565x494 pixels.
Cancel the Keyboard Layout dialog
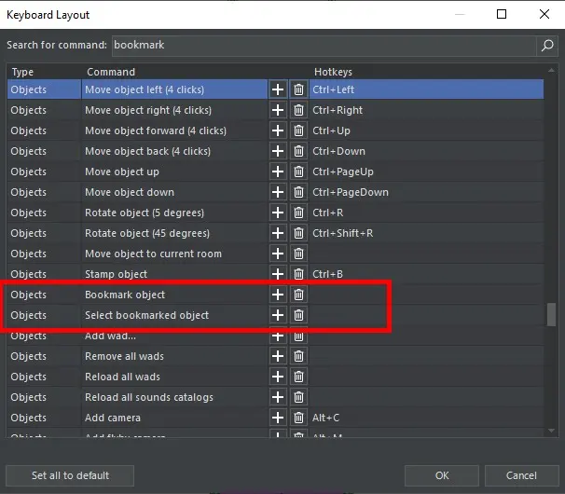[x=521, y=475]
